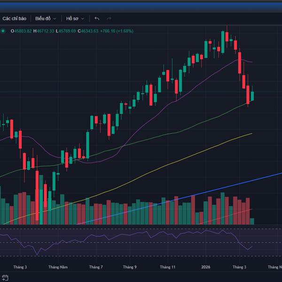Open the Các chỉ báo indicators panel
This screenshot has width=282, height=282.
(14, 18)
